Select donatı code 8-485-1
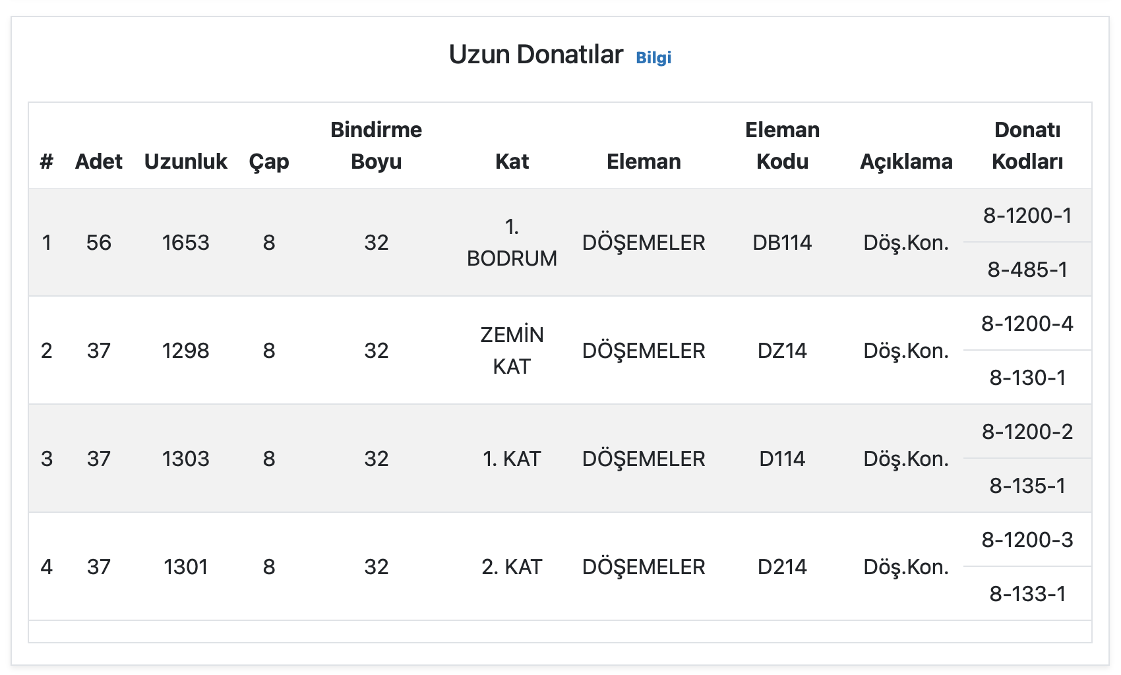 coord(1027,270)
